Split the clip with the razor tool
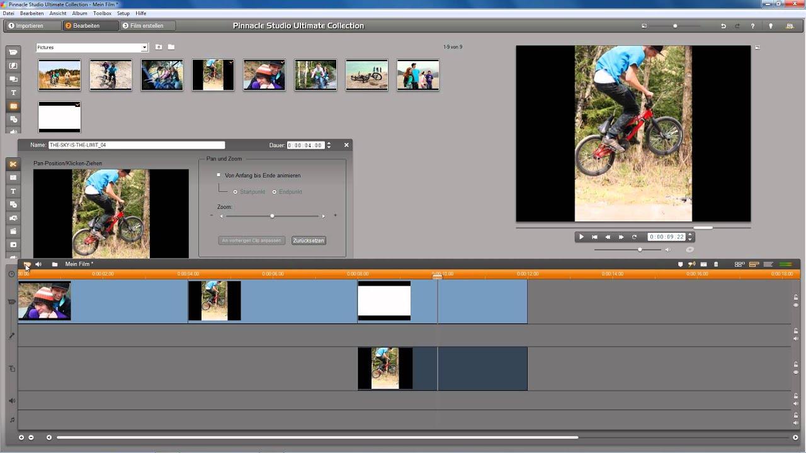 (704, 264)
